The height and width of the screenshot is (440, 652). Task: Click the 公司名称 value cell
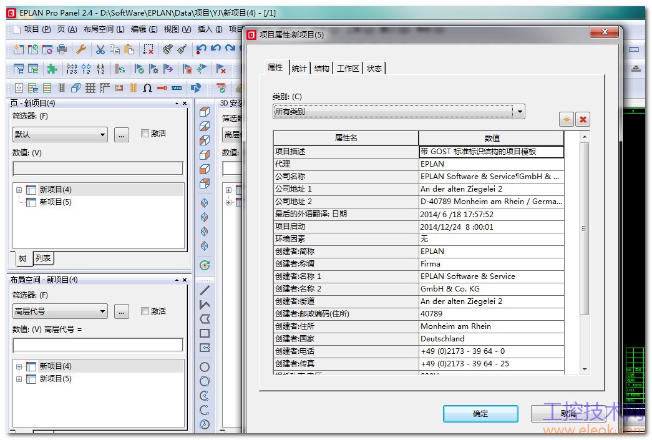(491, 177)
